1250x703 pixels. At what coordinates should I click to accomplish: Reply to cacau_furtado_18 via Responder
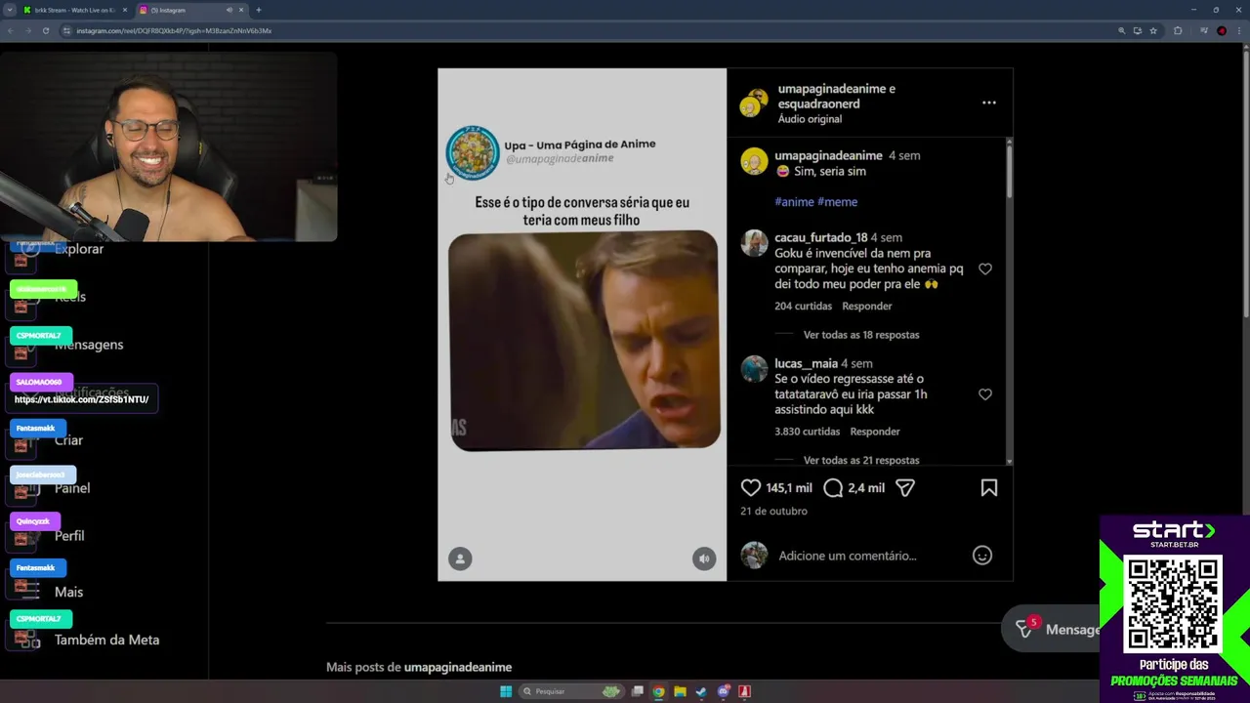point(867,306)
